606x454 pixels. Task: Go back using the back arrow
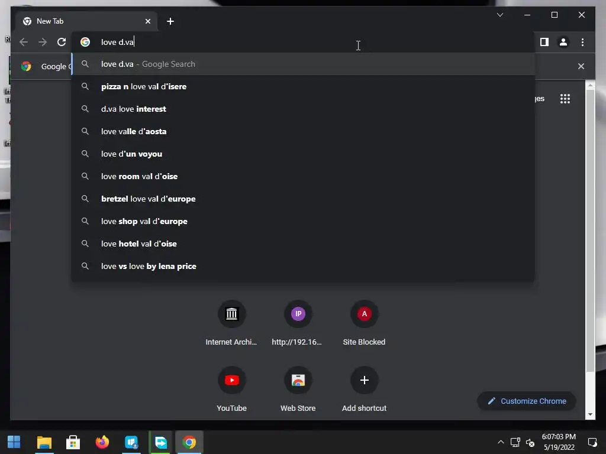coord(24,42)
